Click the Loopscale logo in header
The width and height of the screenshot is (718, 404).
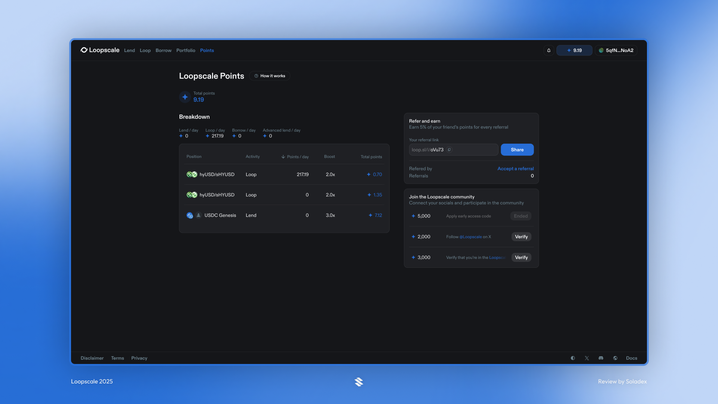[100, 50]
